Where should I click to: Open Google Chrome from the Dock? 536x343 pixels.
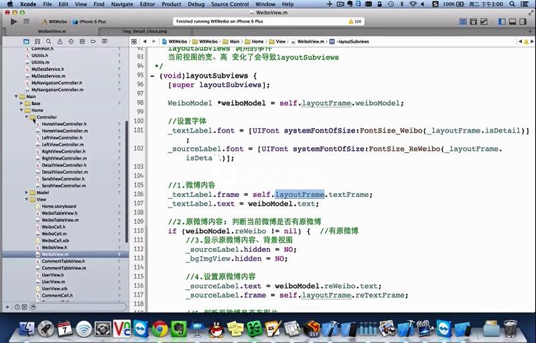159,328
